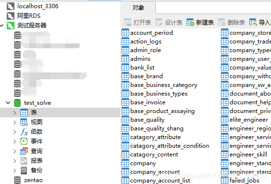Click 打开表 open table toolbar button
Viewport: 271px width, 184px height.
click(x=137, y=22)
